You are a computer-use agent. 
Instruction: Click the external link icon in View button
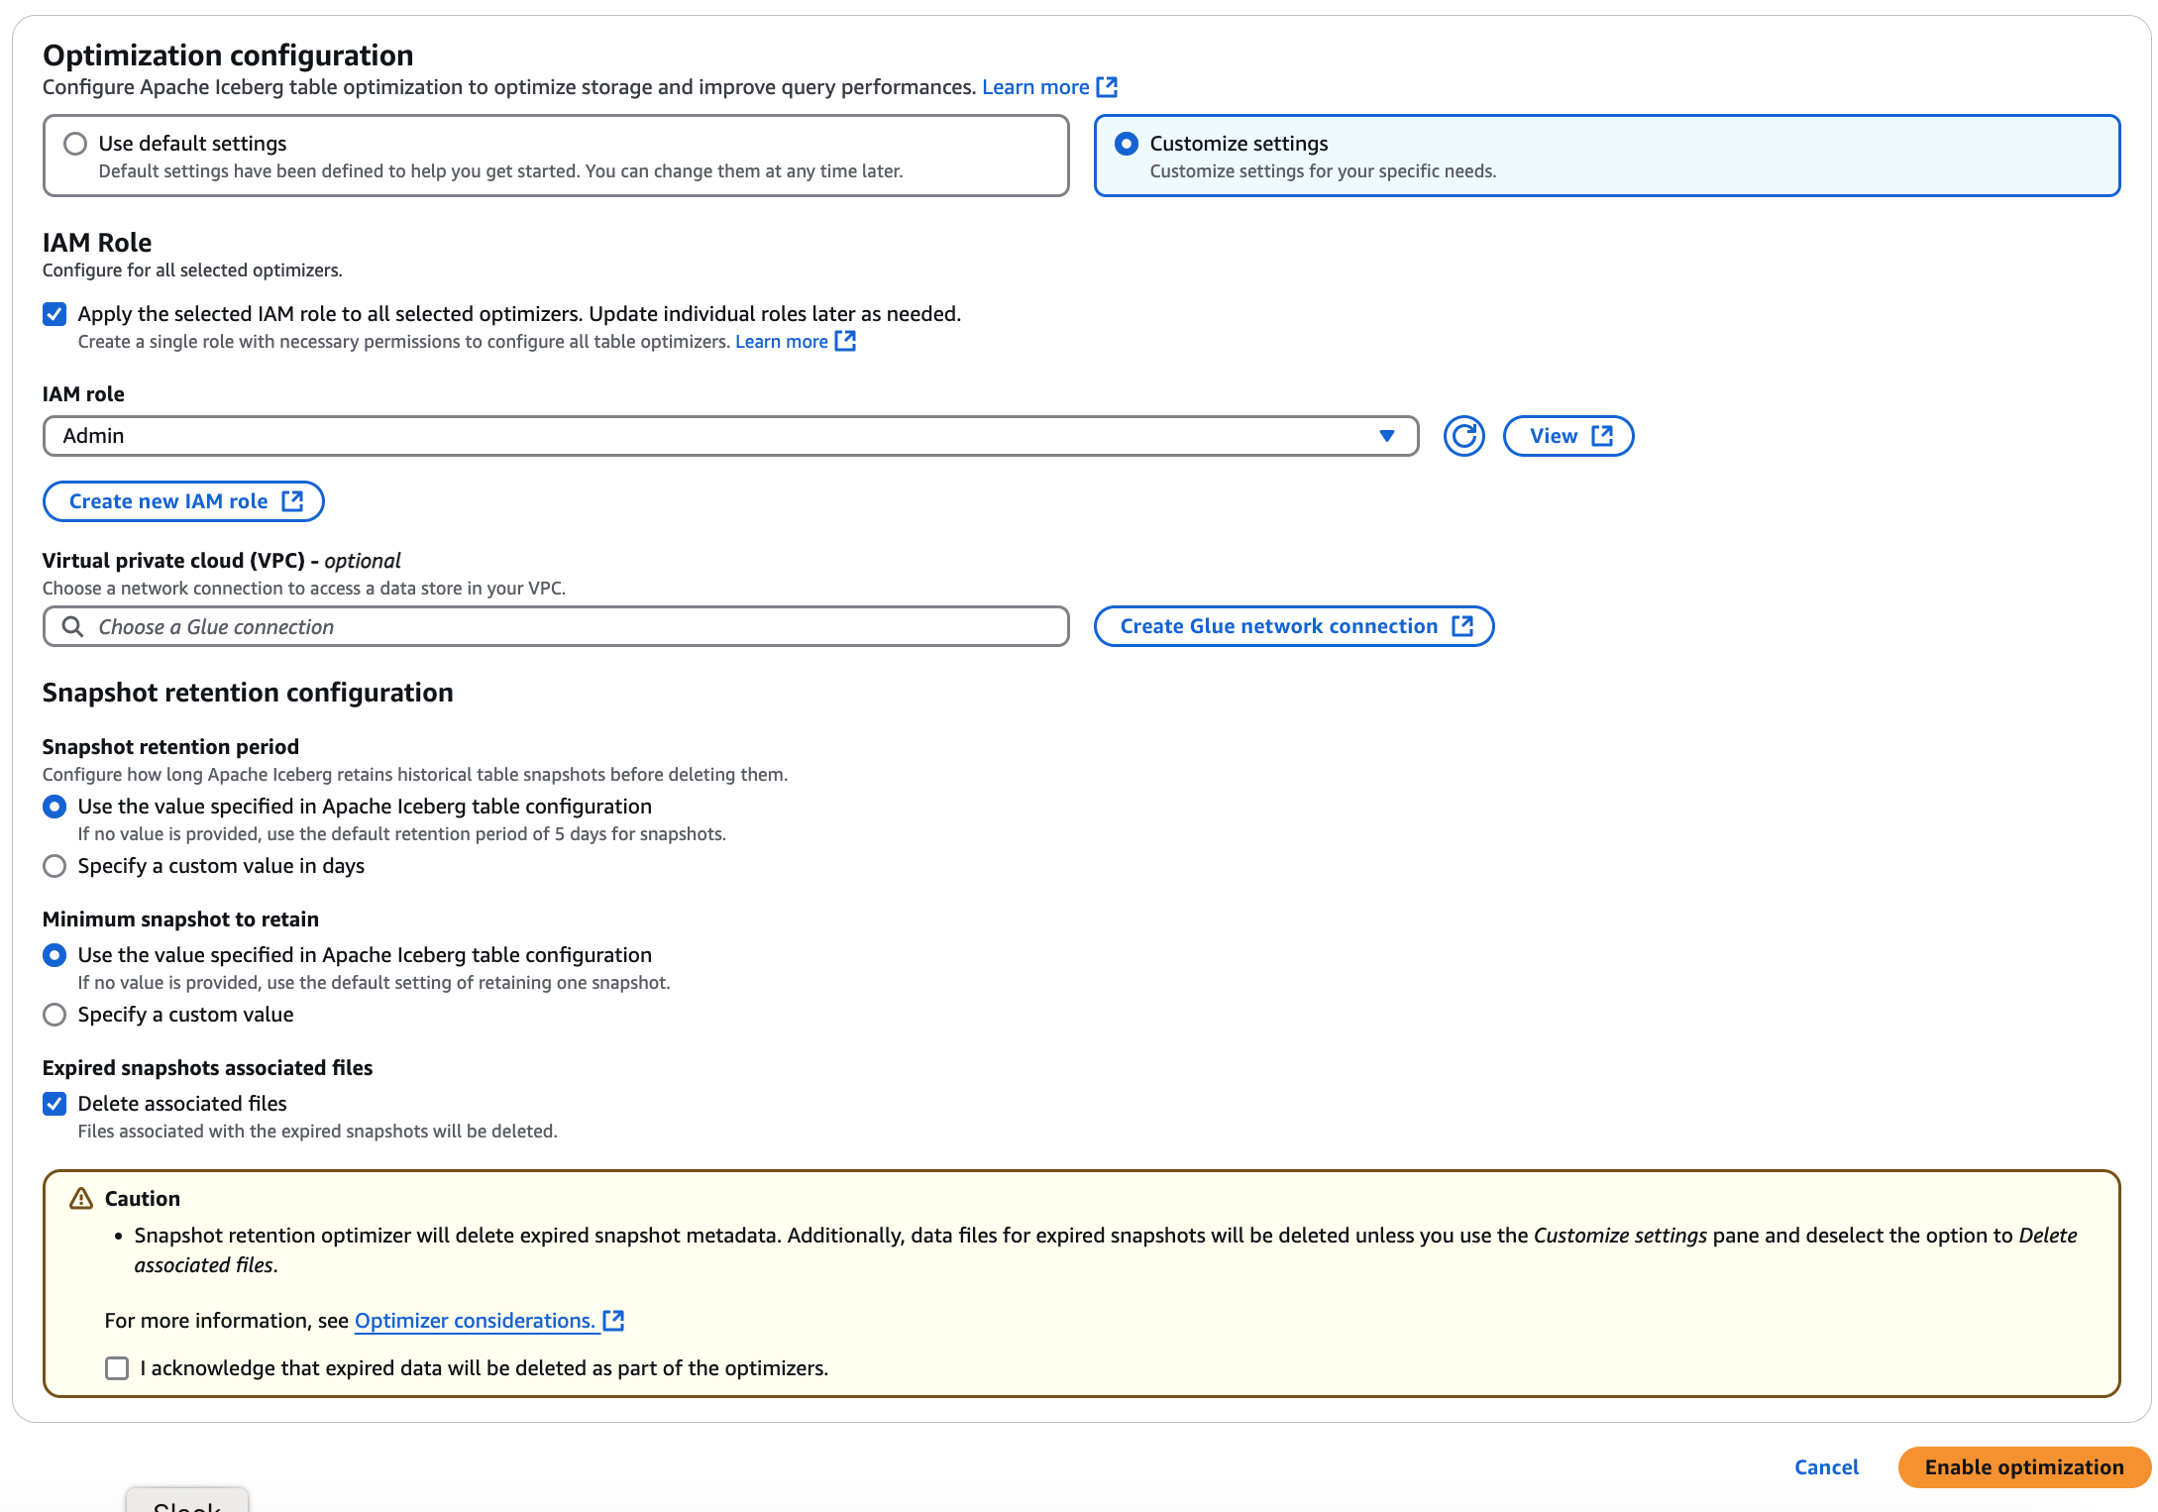tap(1601, 436)
